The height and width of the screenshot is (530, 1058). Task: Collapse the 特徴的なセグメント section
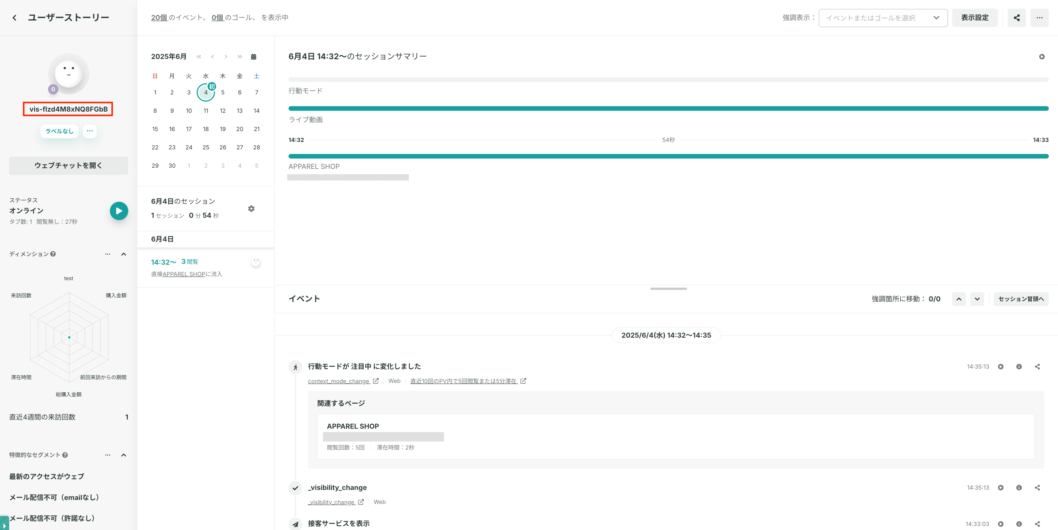124,455
